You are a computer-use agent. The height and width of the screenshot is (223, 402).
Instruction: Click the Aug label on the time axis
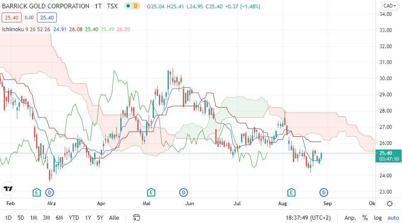coord(283,203)
